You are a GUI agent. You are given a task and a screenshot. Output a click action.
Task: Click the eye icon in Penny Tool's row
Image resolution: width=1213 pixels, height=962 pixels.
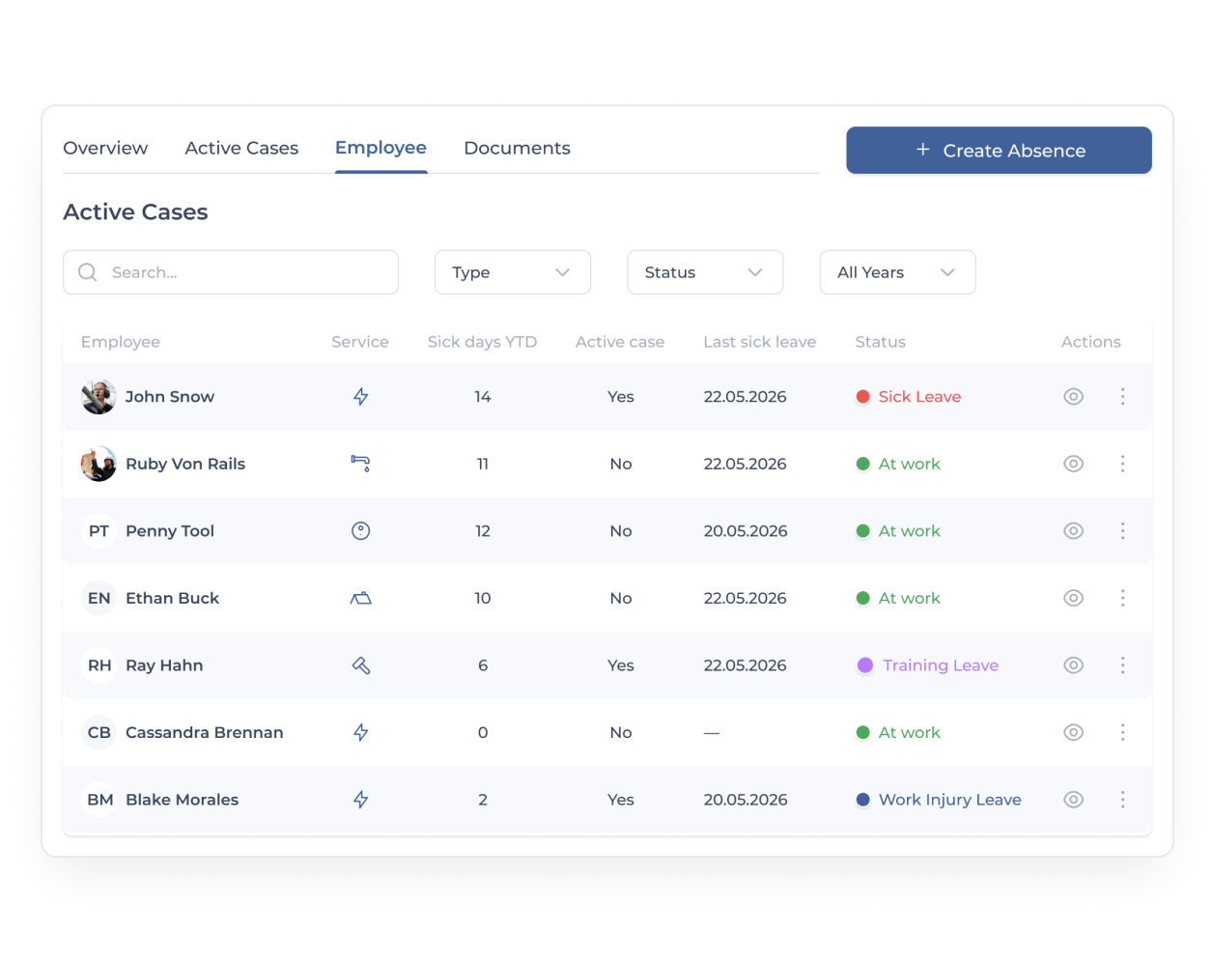pyautogui.click(x=1073, y=531)
